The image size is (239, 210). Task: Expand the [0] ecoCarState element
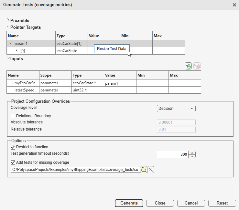point(16,50)
